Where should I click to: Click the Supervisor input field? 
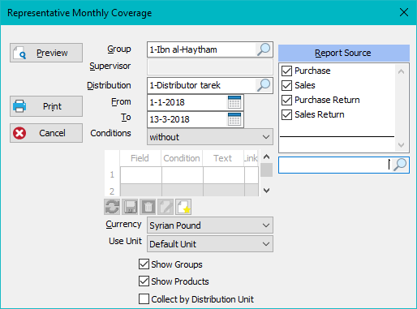pyautogui.click(x=210, y=67)
